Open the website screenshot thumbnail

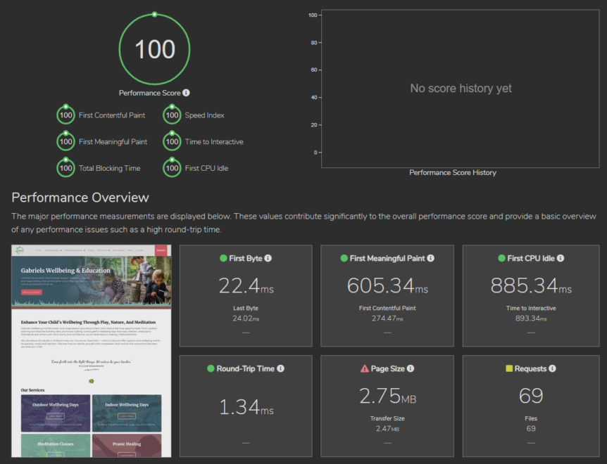(92, 351)
